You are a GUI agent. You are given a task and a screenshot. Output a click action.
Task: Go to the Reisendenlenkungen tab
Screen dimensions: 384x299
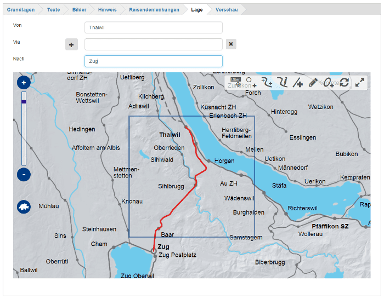pyautogui.click(x=153, y=10)
